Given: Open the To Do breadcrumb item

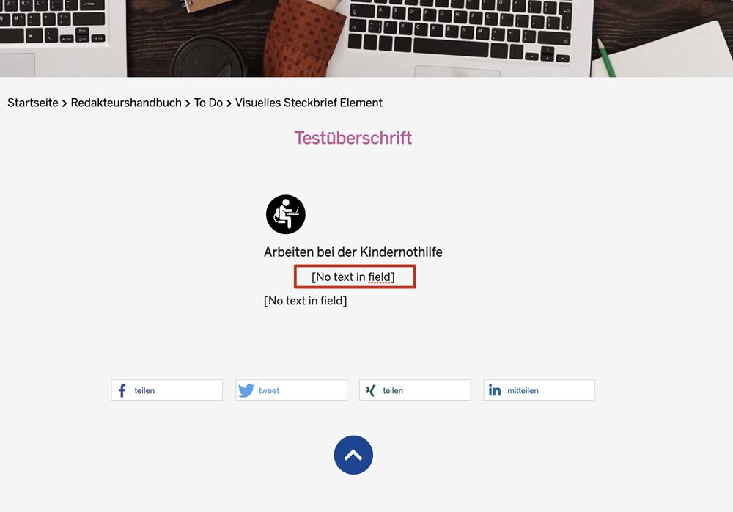Looking at the screenshot, I should 208,103.
